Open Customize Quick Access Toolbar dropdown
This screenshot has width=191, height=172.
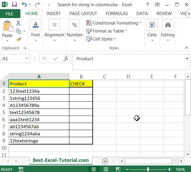[x=49, y=5]
